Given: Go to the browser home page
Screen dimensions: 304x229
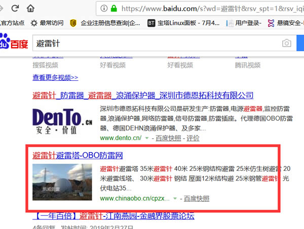Looking at the screenshot, I should pos(31,8).
